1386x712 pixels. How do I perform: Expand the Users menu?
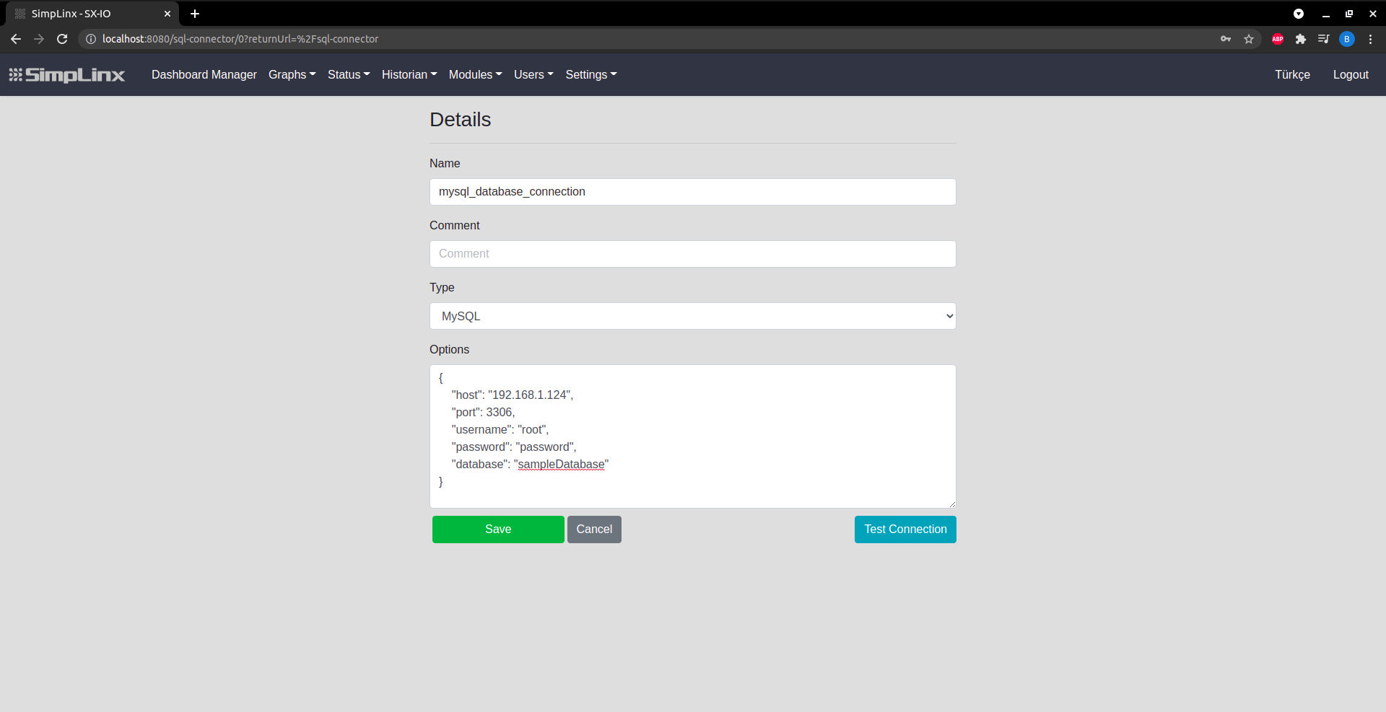(x=533, y=75)
